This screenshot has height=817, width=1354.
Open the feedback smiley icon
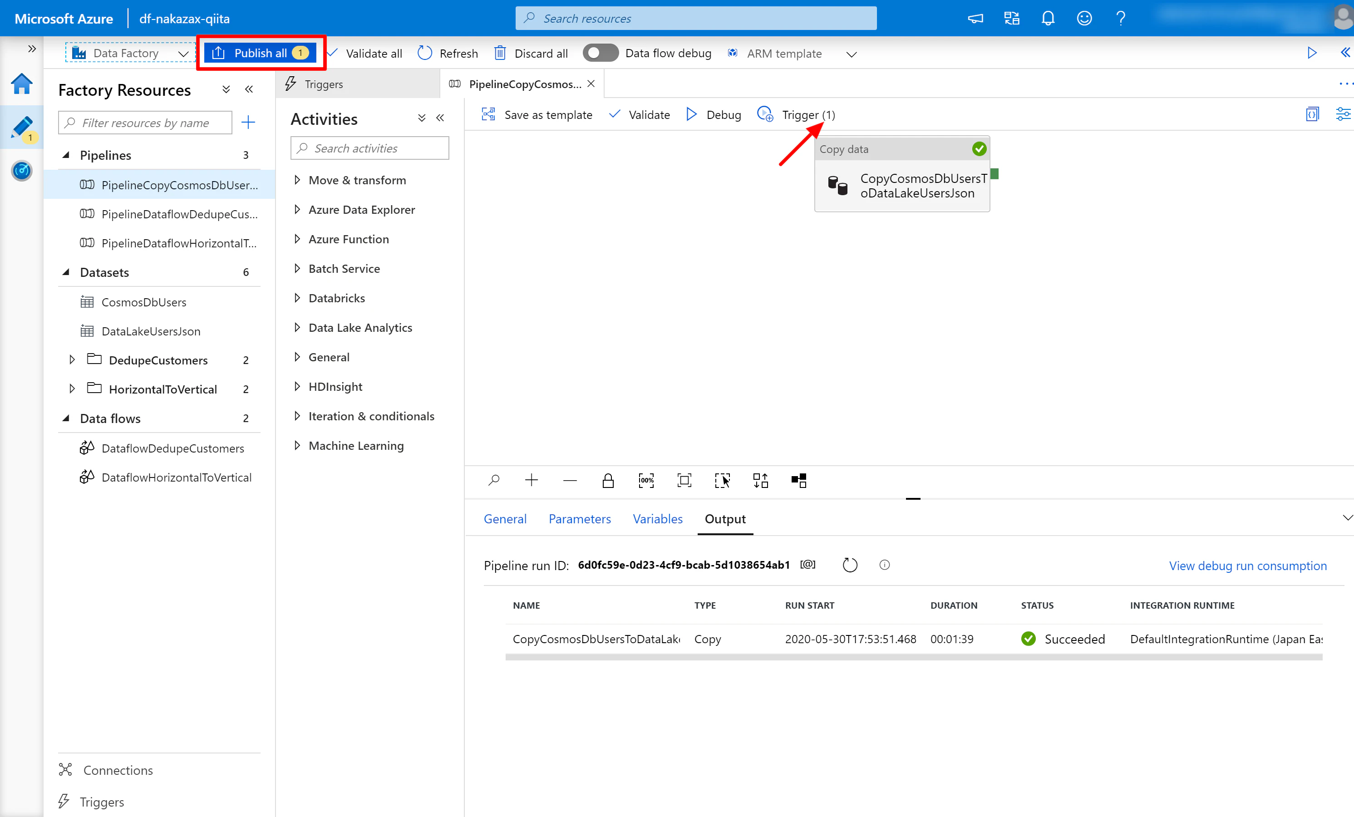(1084, 18)
